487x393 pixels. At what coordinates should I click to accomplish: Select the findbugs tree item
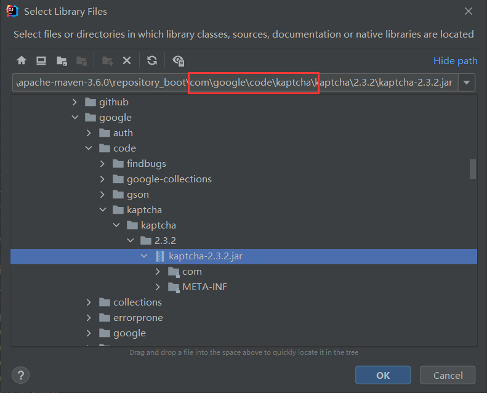tap(147, 163)
